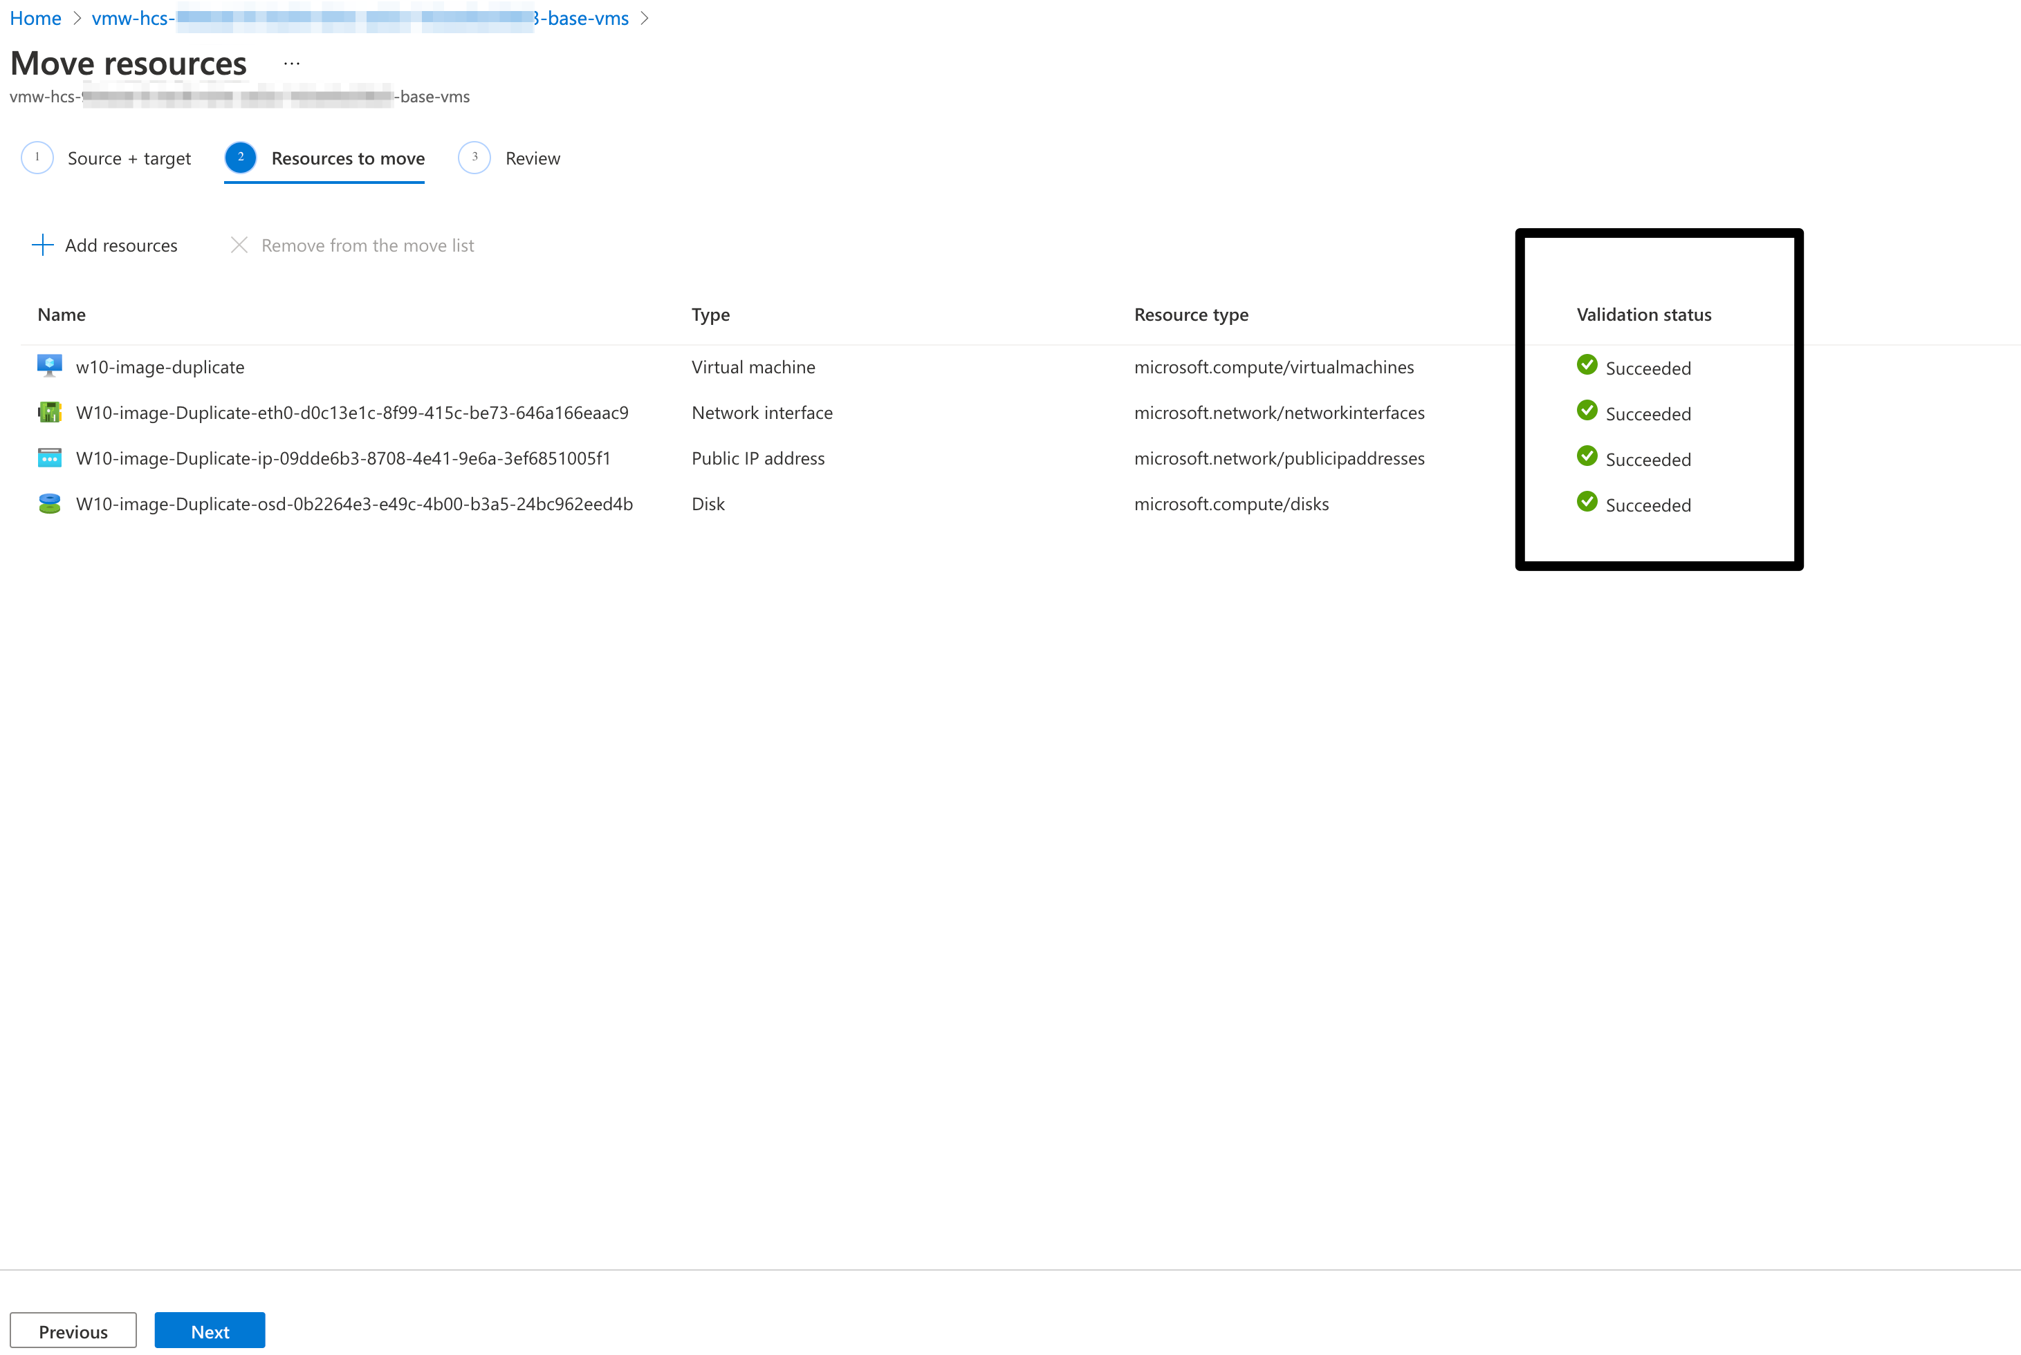Click the chevron after the base-vms breadcrumb

[x=644, y=18]
